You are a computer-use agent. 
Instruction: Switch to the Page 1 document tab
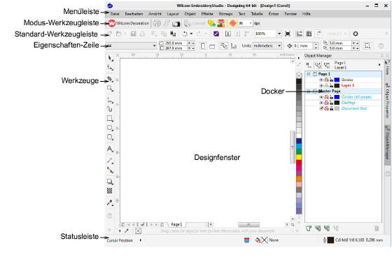pyautogui.click(x=176, y=225)
